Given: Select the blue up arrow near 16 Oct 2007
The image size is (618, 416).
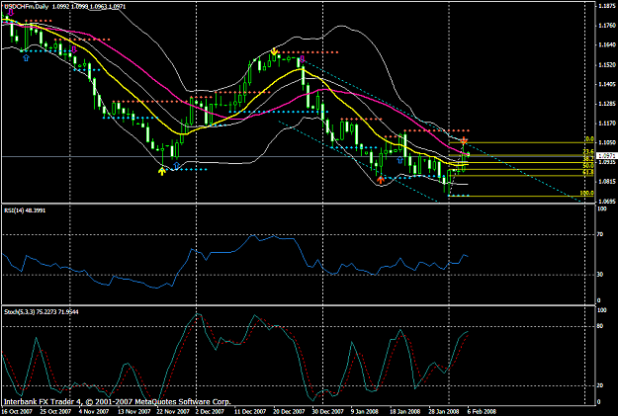Looking at the screenshot, I should click(x=26, y=58).
